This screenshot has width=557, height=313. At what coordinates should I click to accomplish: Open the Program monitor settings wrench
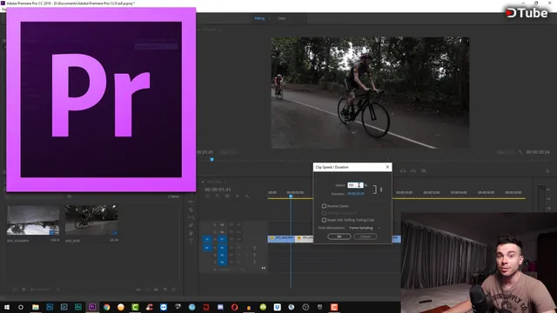tap(520, 152)
